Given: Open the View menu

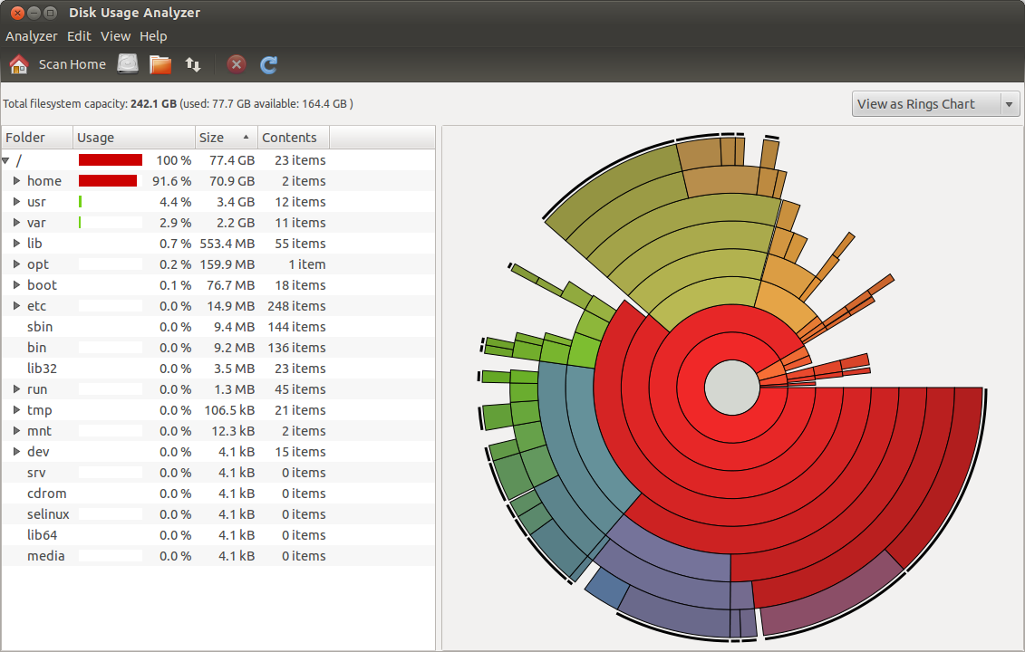Looking at the screenshot, I should pos(115,36).
